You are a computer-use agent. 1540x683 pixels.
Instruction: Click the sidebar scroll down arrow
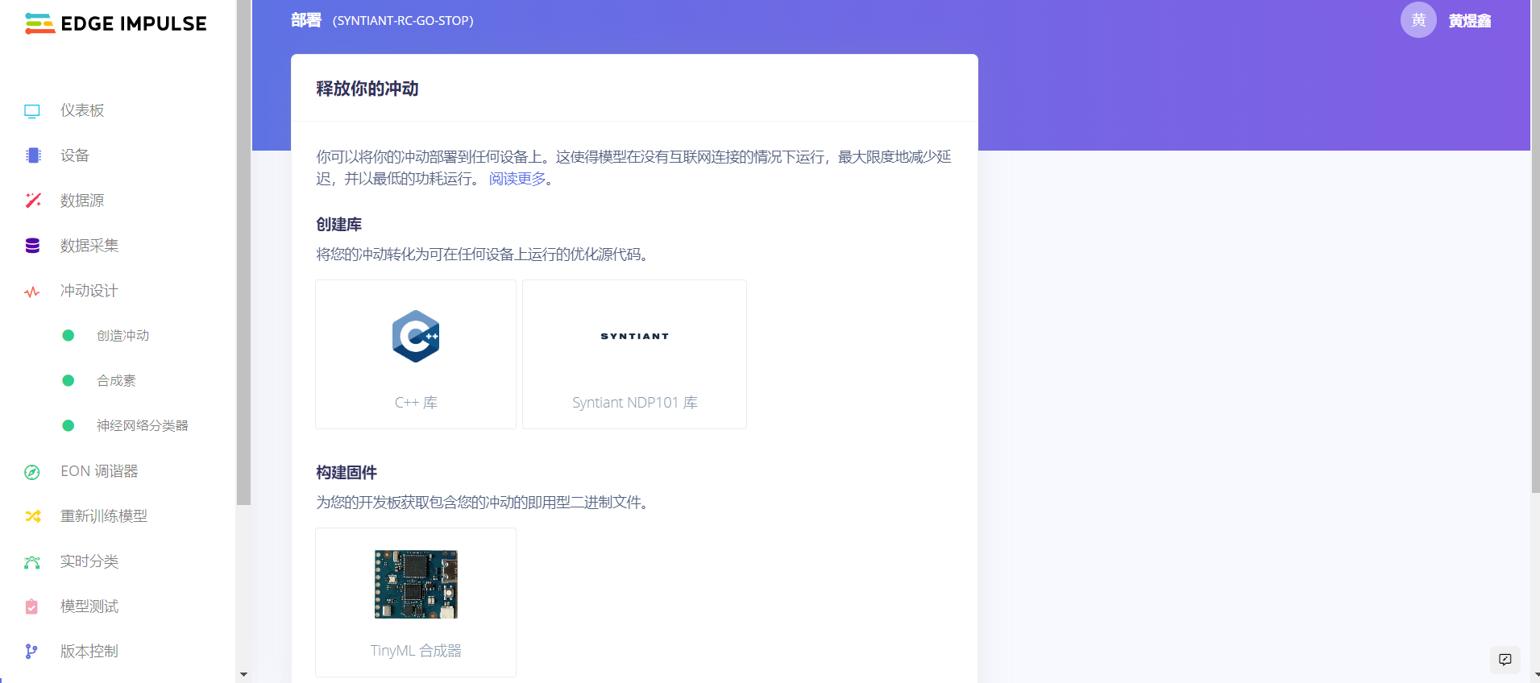tap(243, 675)
